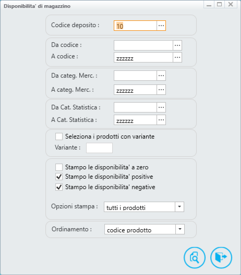This screenshot has height=275, width=241.
Task: Maximize the Disponibilita' di magazzino window
Action: (219, 4)
